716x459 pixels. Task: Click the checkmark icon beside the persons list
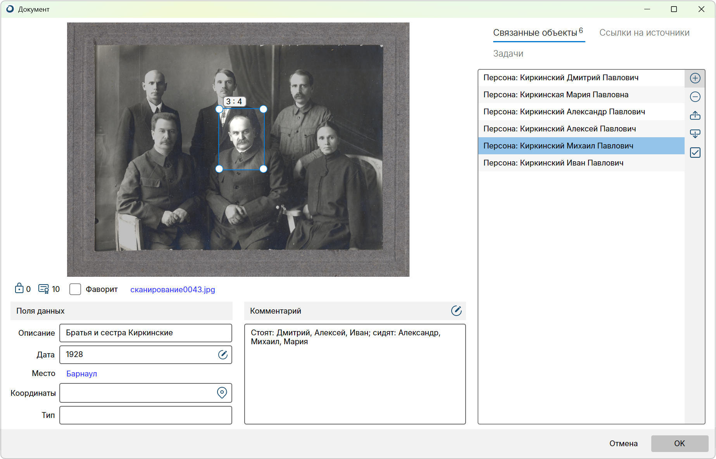[x=695, y=152]
